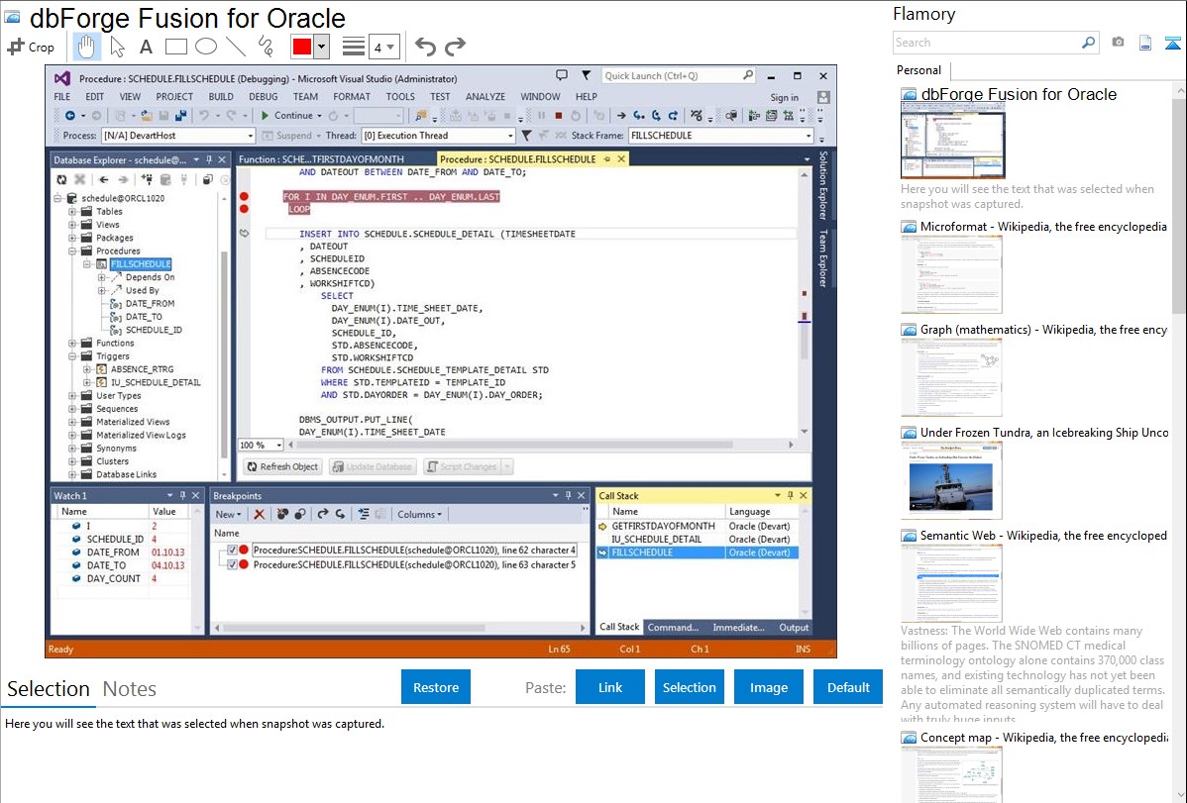Stop debugging with the red square
The height and width of the screenshot is (803, 1187).
[559, 116]
